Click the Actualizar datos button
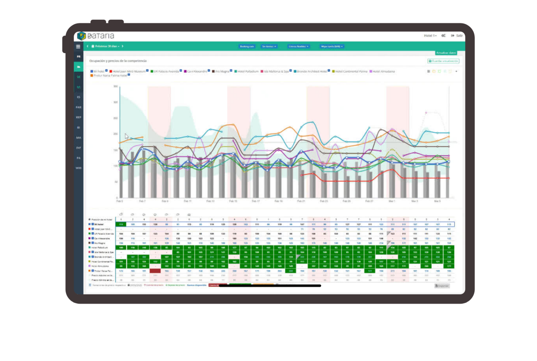 tap(446, 53)
